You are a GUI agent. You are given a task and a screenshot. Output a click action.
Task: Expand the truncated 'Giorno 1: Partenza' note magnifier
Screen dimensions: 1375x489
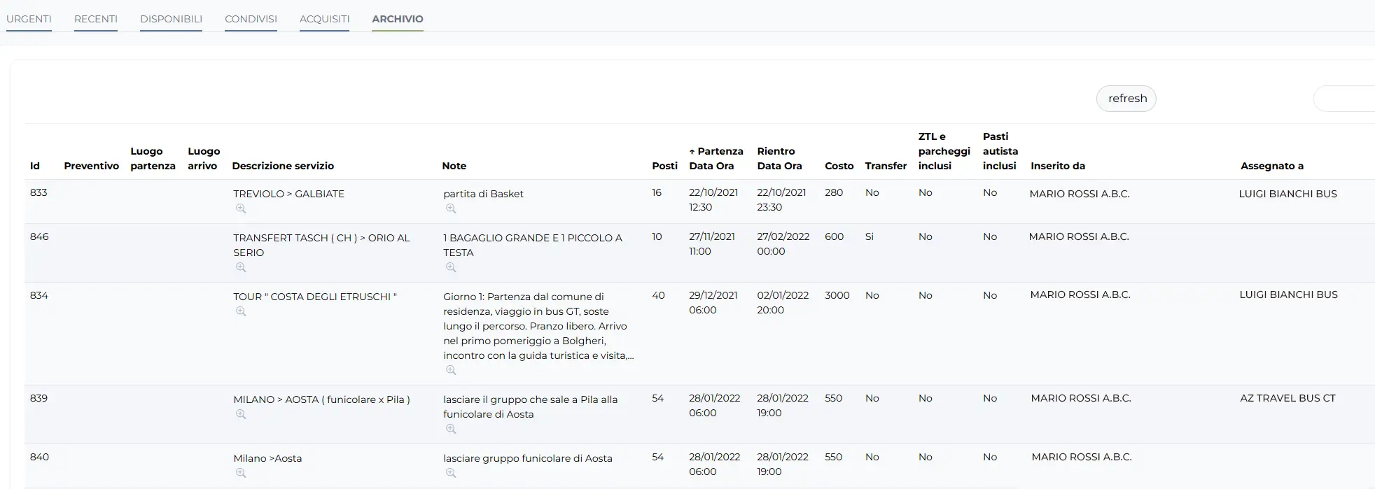coord(451,370)
